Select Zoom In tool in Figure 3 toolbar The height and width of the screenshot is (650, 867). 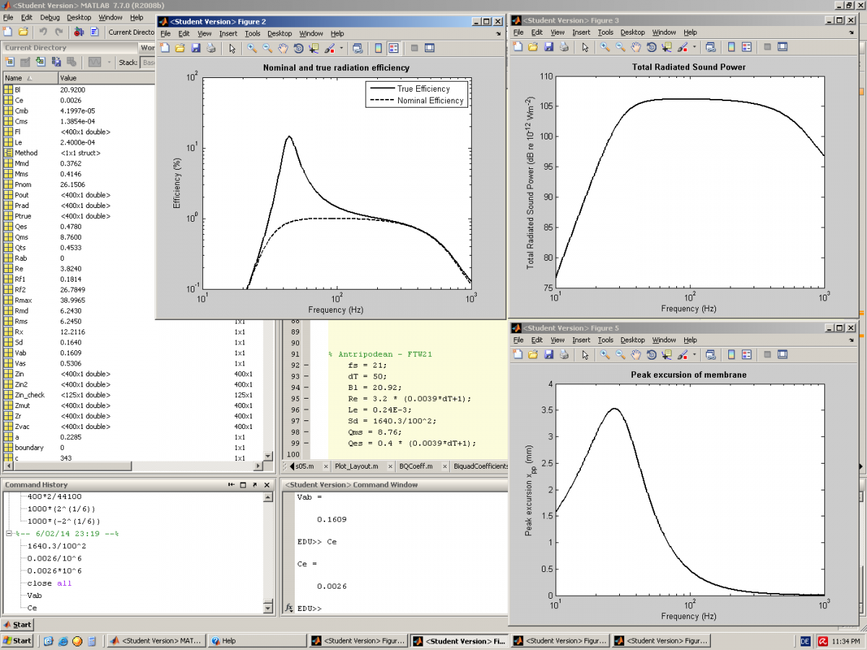click(x=605, y=47)
